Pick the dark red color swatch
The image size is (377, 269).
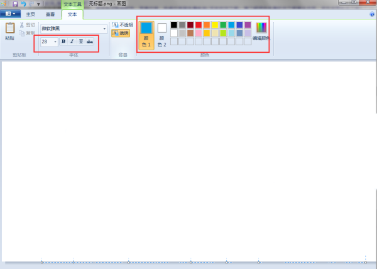tap(190, 25)
